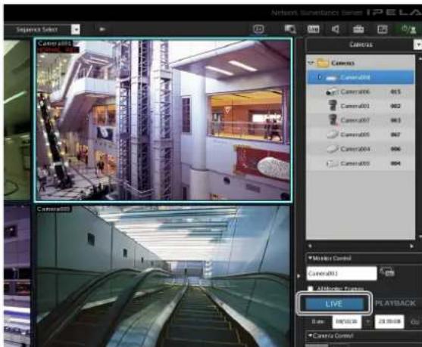Click the monitor assign icon beside Camera001 field
This screenshot has height=347, width=422.
(387, 272)
